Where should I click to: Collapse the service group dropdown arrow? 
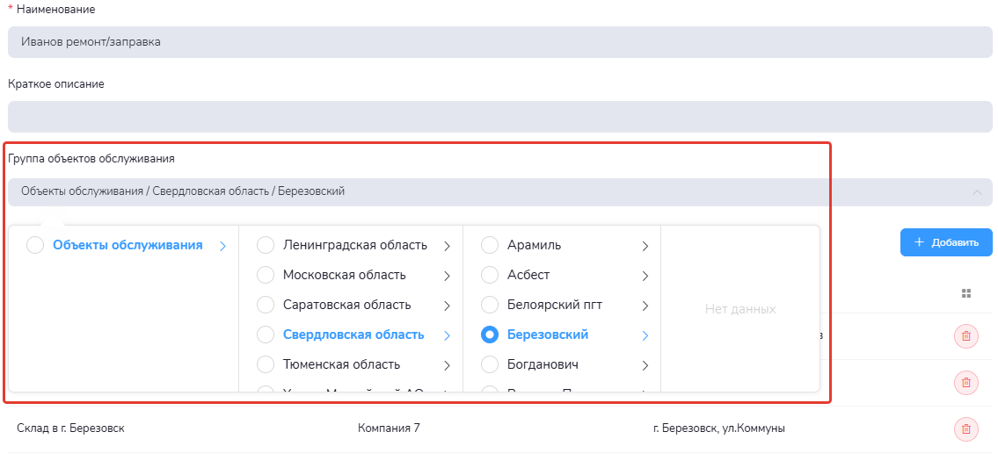[x=976, y=192]
